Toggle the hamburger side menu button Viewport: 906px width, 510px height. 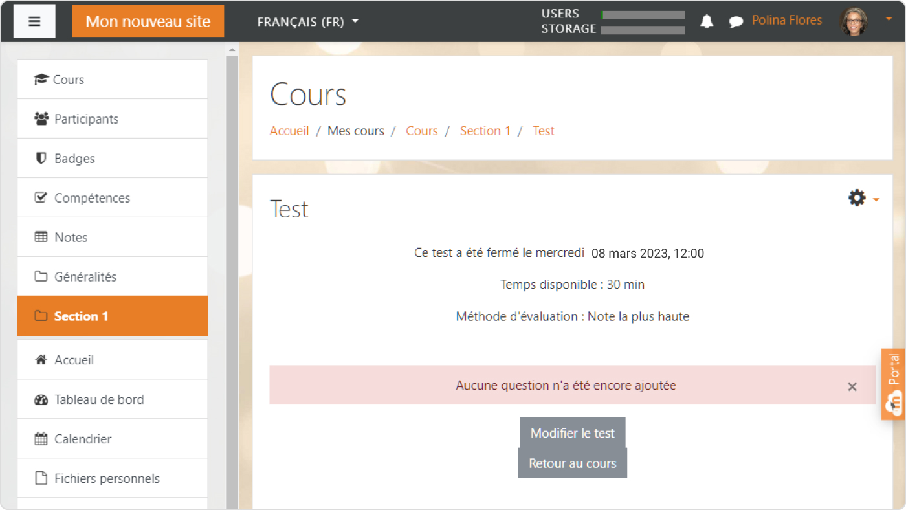(34, 21)
